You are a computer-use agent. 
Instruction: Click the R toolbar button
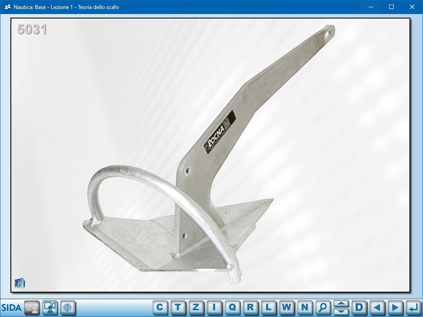pos(250,307)
